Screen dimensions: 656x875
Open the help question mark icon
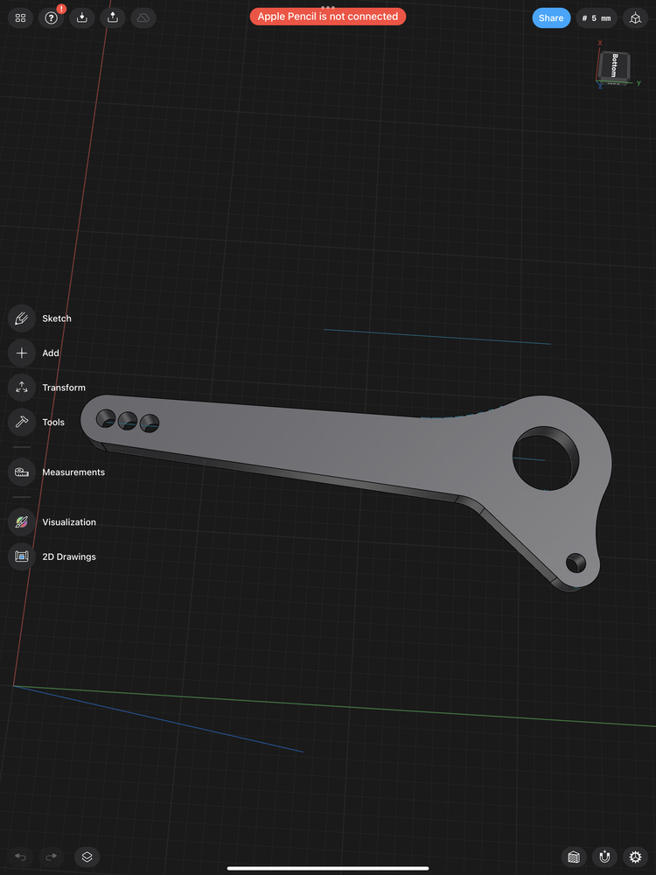tap(51, 17)
